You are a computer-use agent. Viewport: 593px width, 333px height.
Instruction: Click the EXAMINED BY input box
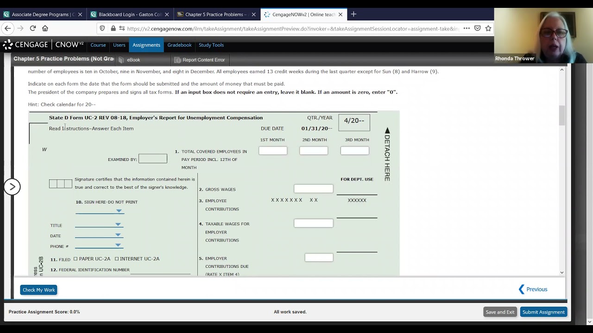point(153,159)
